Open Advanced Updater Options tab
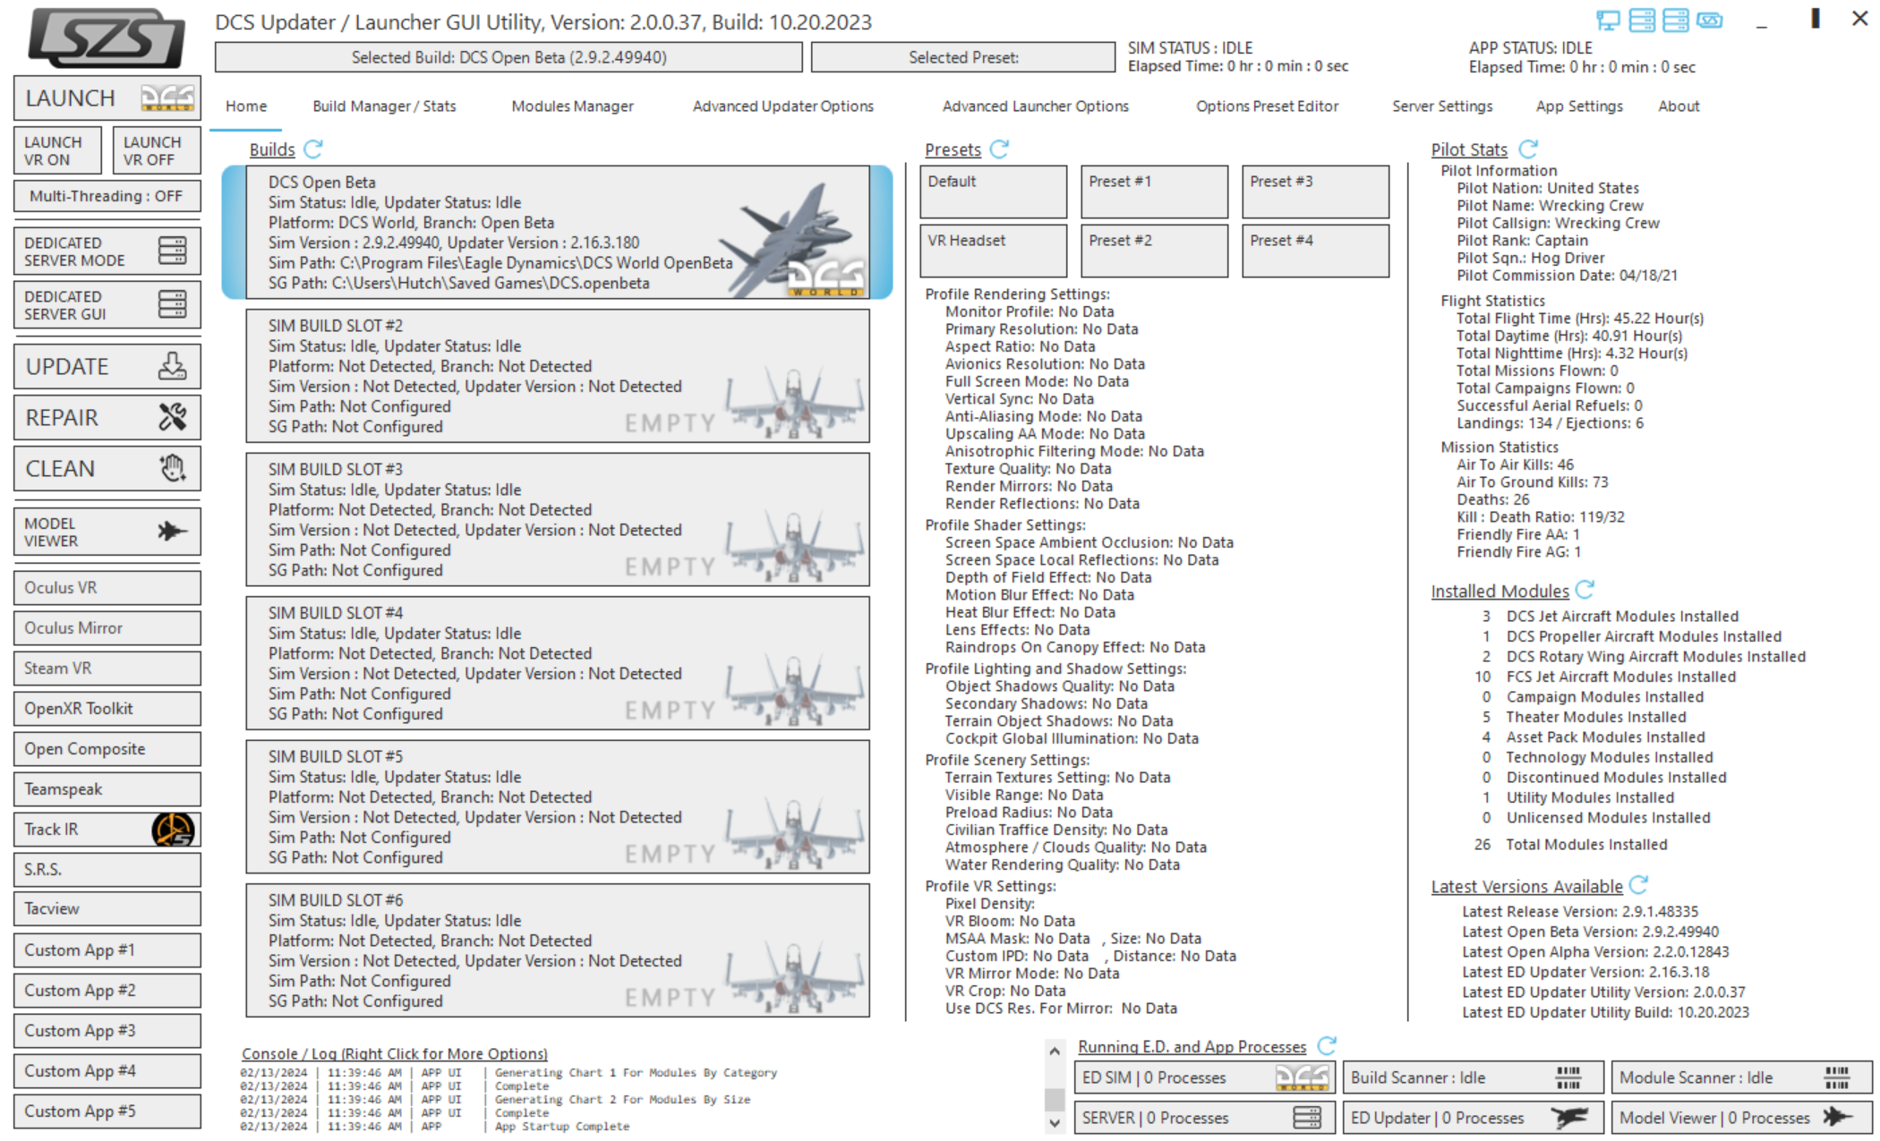Screen dimensions: 1880x1141 (x=782, y=106)
